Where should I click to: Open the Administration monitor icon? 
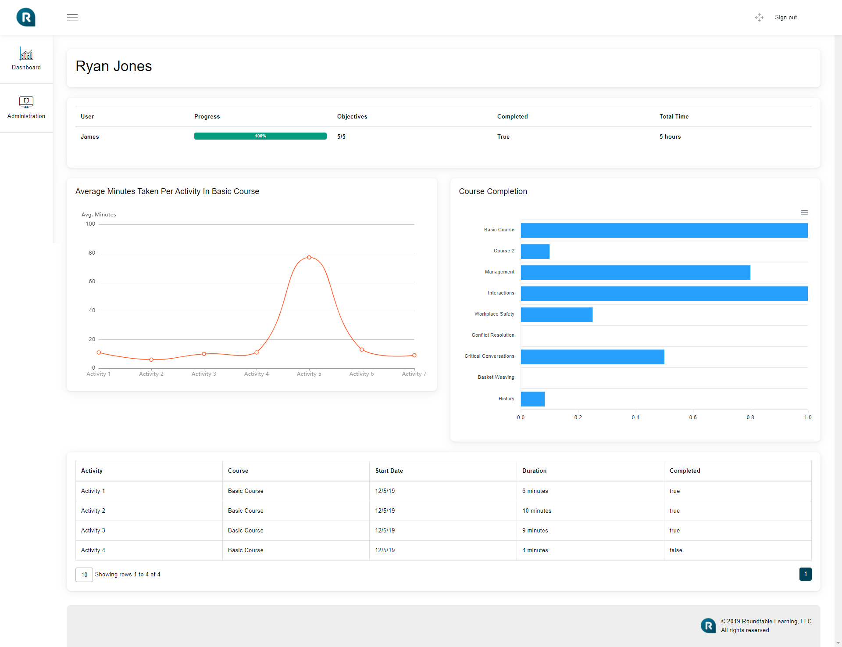click(26, 102)
